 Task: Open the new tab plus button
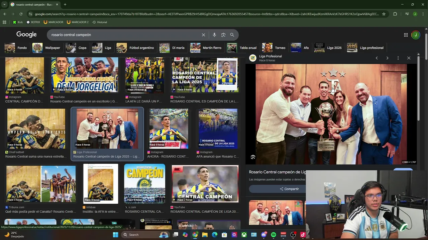tap(65, 5)
